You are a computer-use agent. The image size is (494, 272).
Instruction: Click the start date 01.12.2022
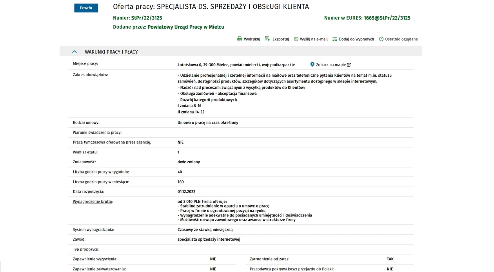click(186, 192)
